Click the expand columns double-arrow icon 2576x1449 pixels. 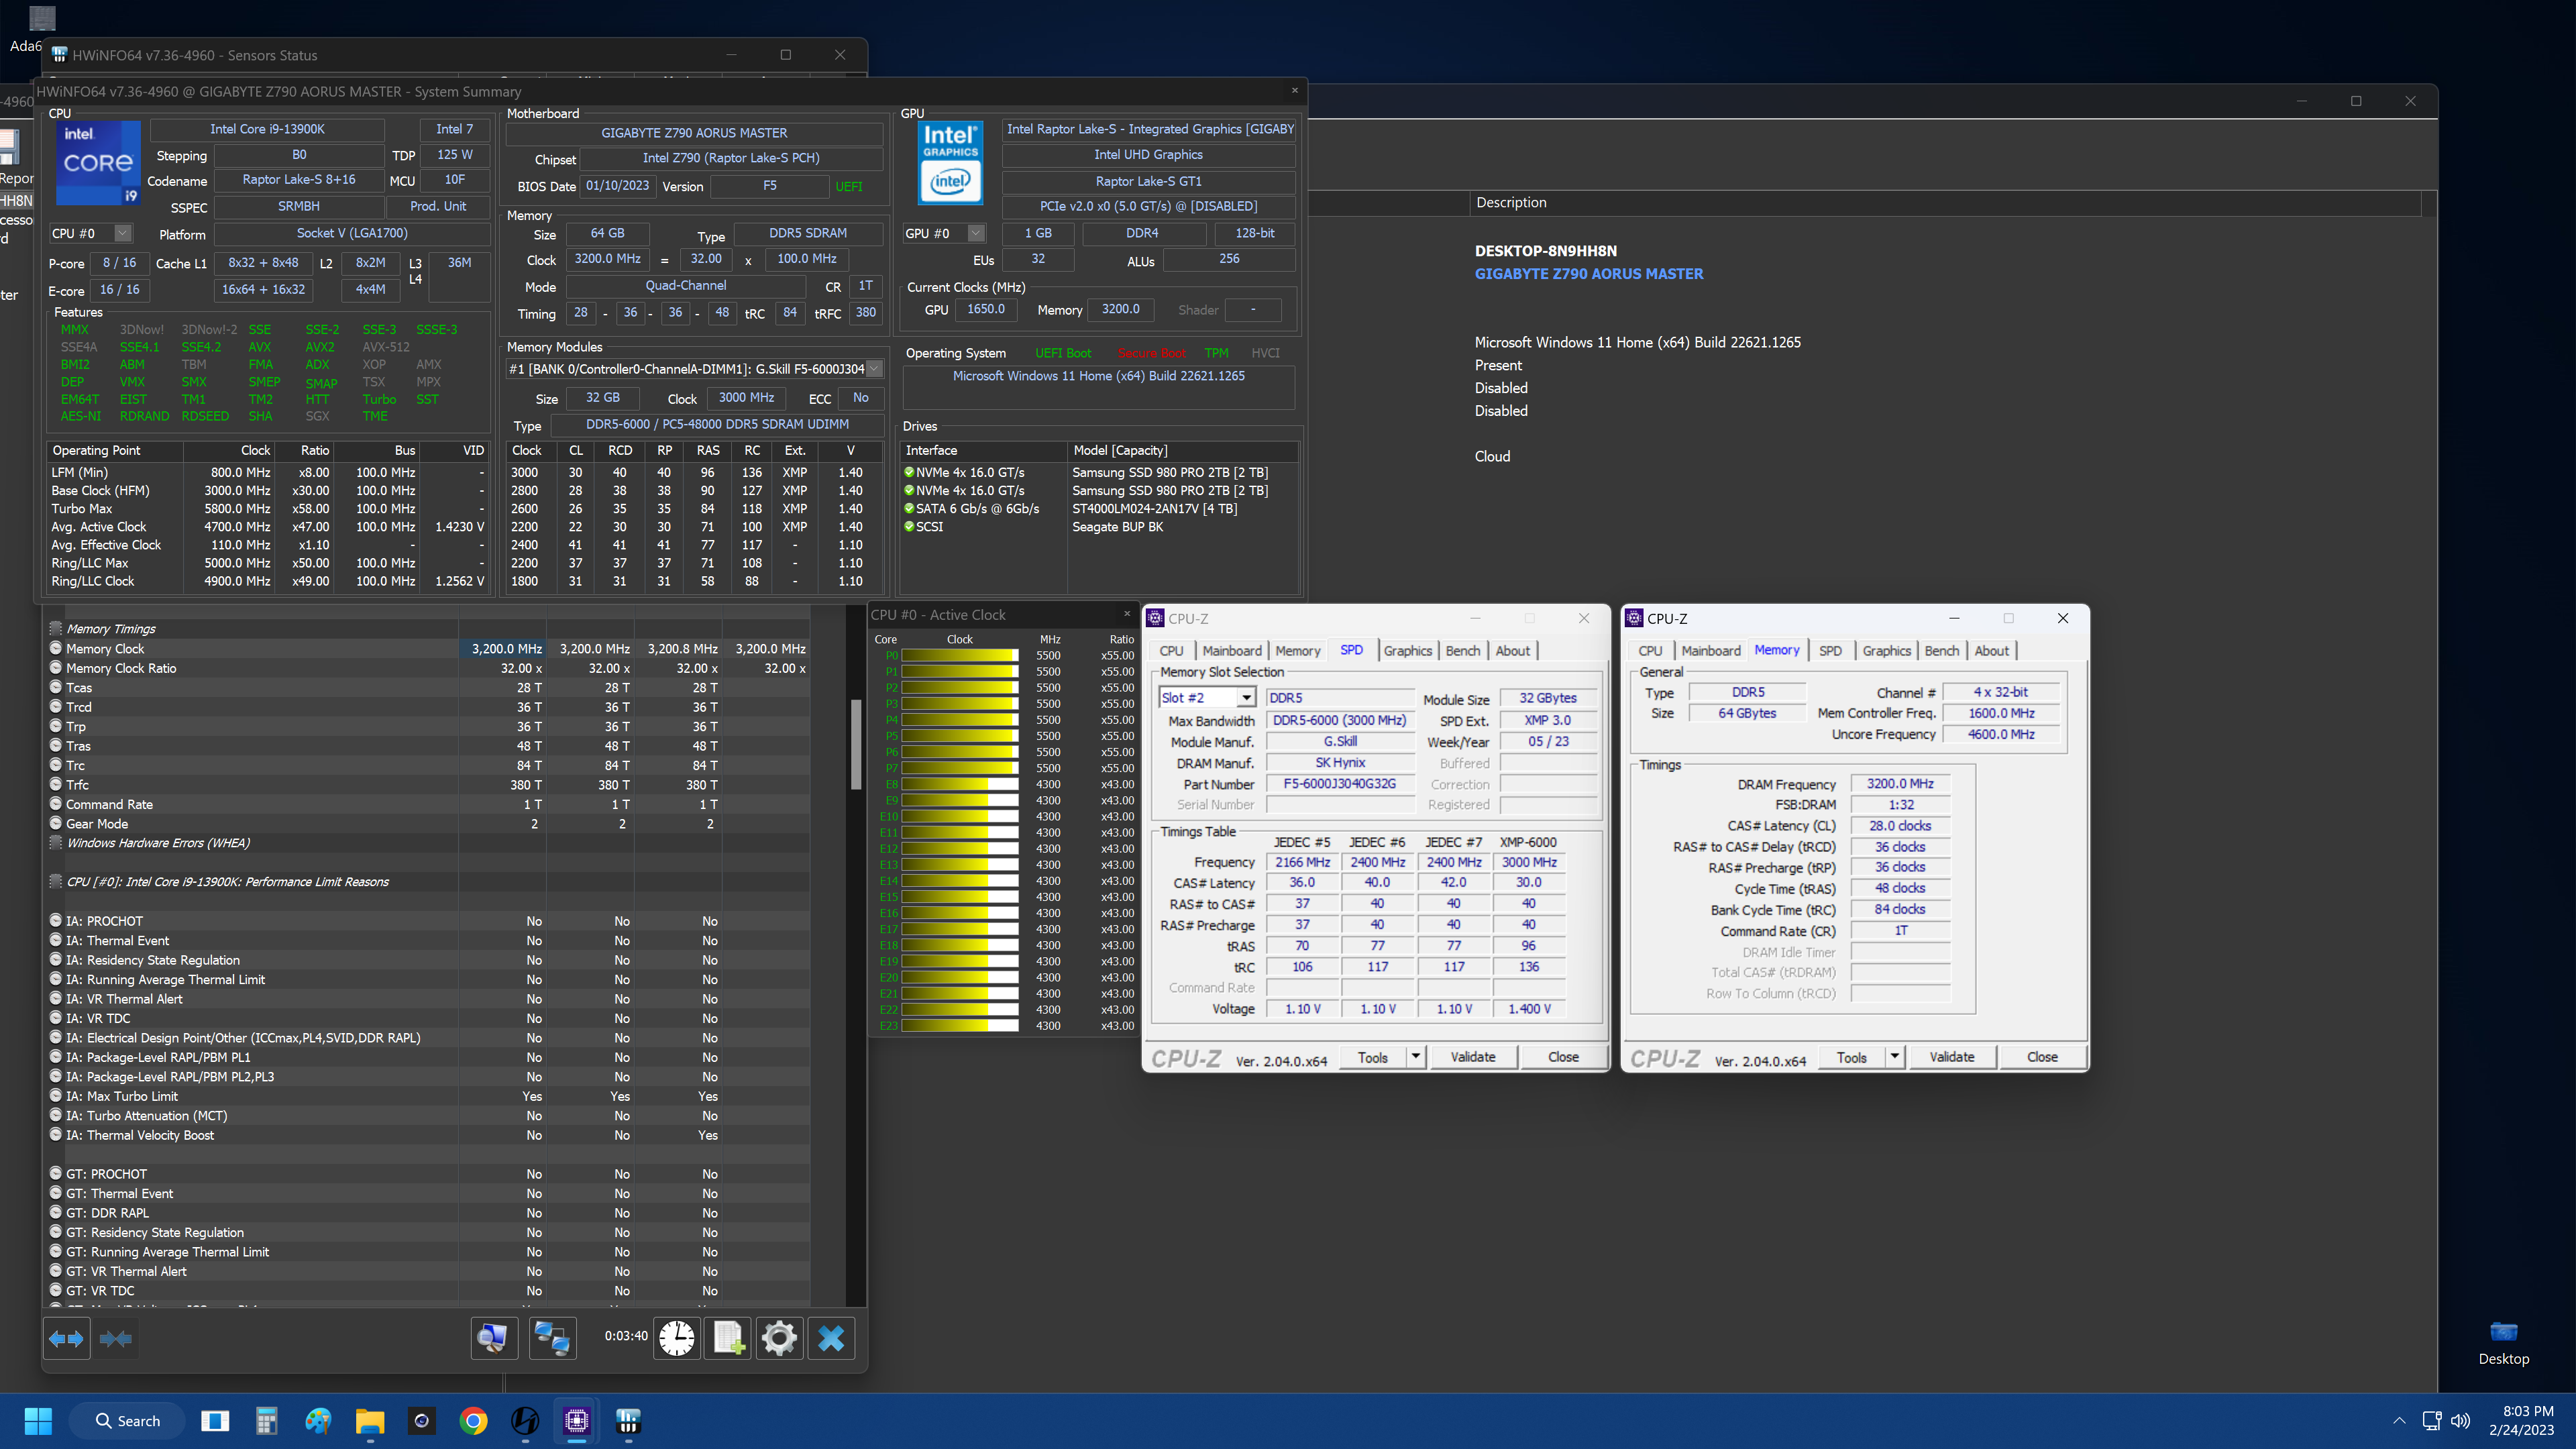point(67,1338)
